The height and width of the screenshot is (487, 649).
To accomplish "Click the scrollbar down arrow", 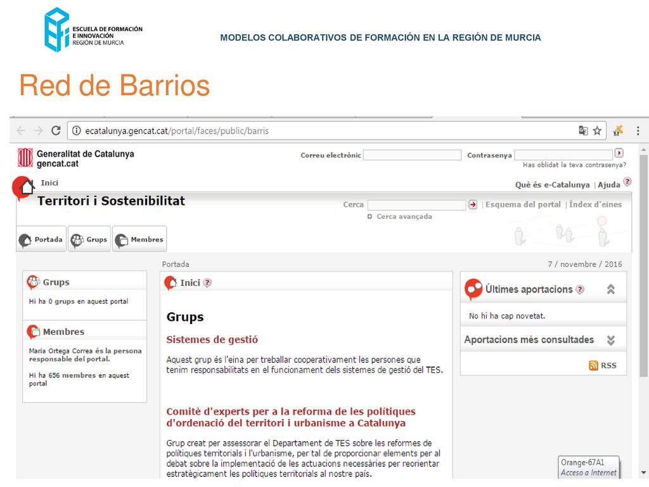I will pyautogui.click(x=643, y=472).
